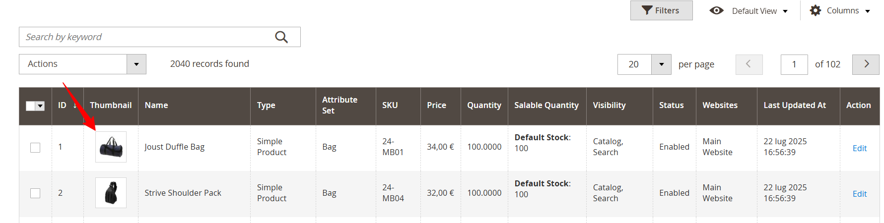The height and width of the screenshot is (223, 884).
Task: Expand the Actions dropdown
Action: [136, 64]
